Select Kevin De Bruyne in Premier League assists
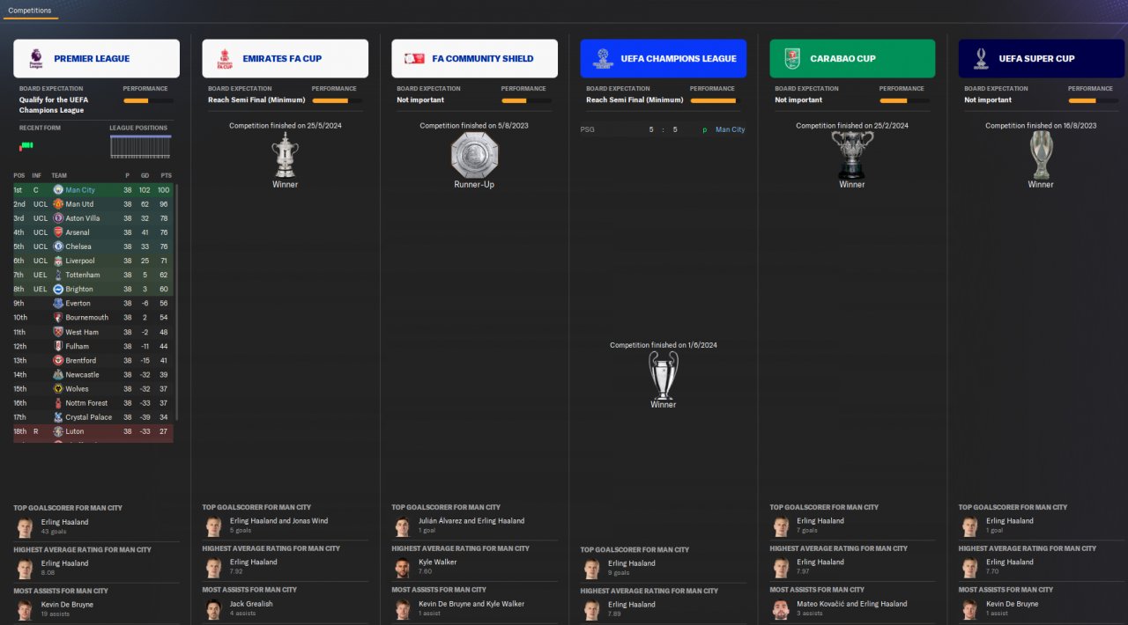This screenshot has width=1128, height=625. [x=67, y=605]
